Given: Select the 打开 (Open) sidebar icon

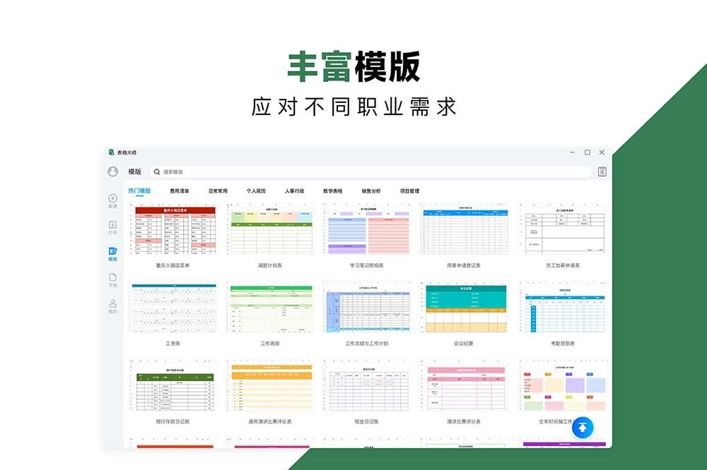Looking at the screenshot, I should click(x=112, y=227).
